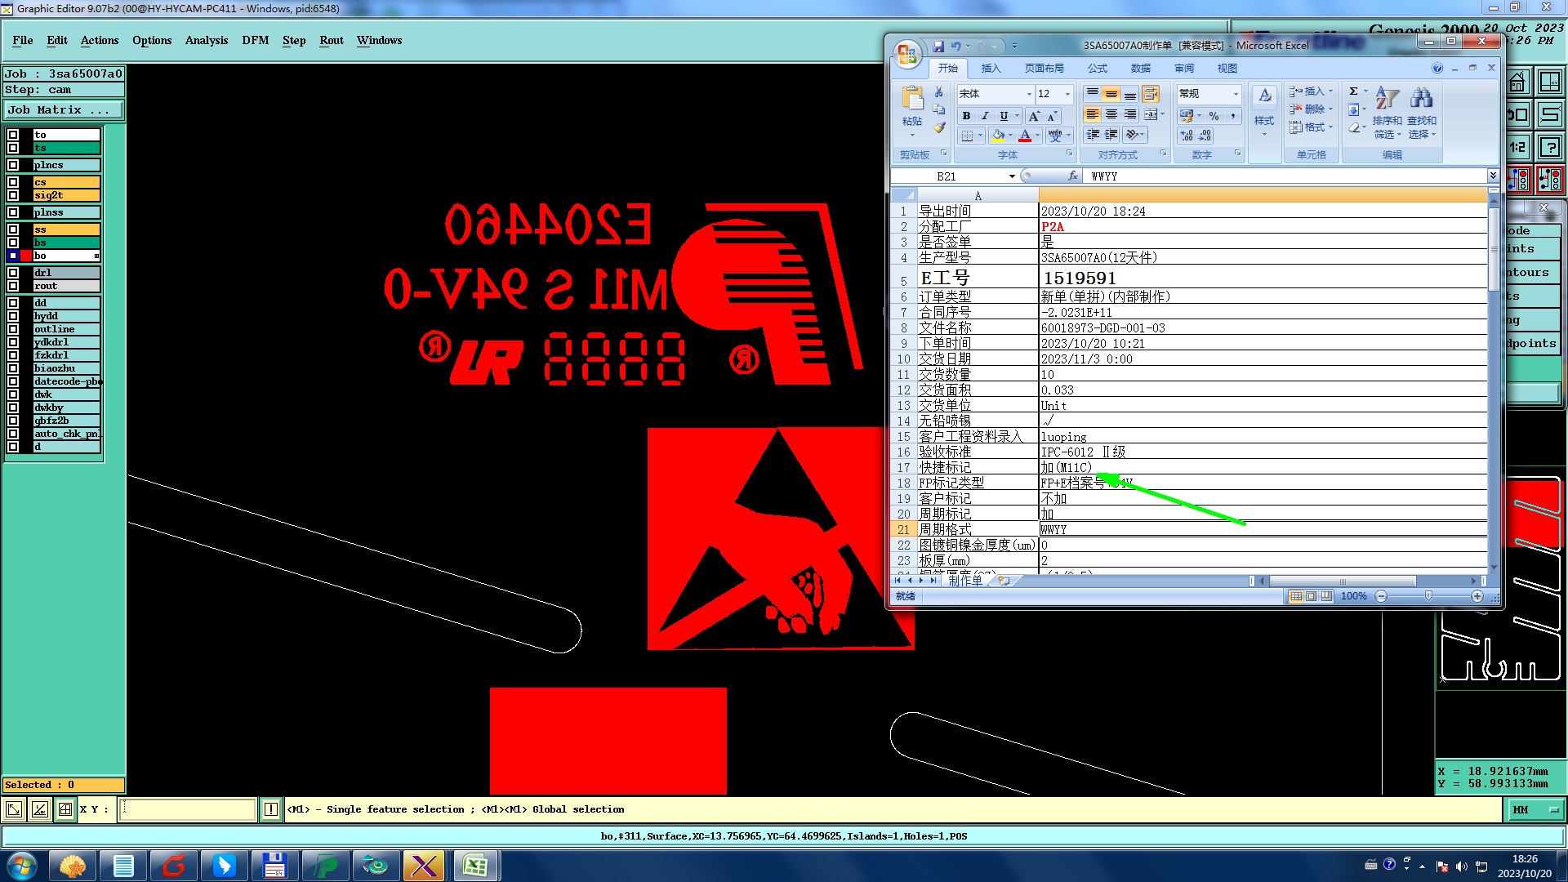1568x882 pixels.
Task: Open the Format cells (格式) dropdown
Action: click(x=1311, y=127)
